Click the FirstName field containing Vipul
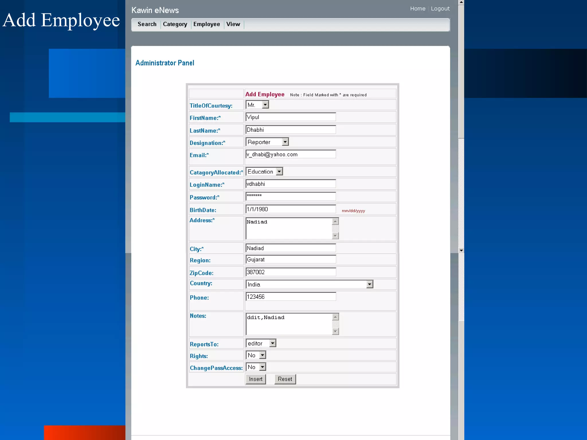The height and width of the screenshot is (440, 587). 291,117
